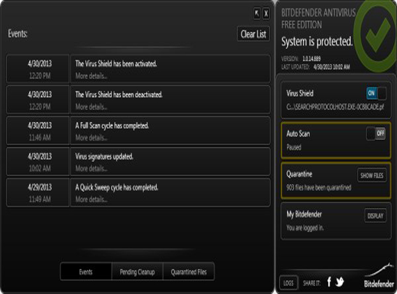
Task: Share on Twitter bird icon
Action: click(340, 282)
